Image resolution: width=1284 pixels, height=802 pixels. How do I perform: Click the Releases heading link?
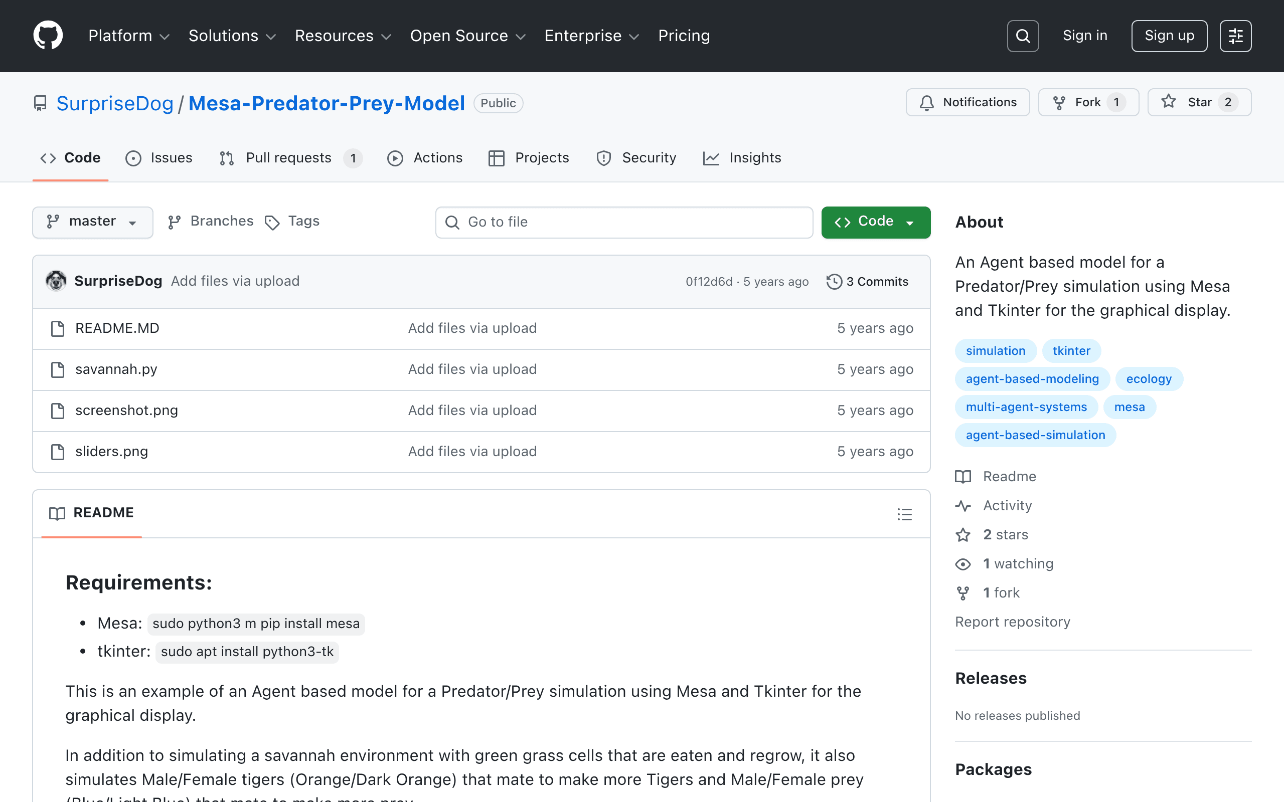pos(991,678)
